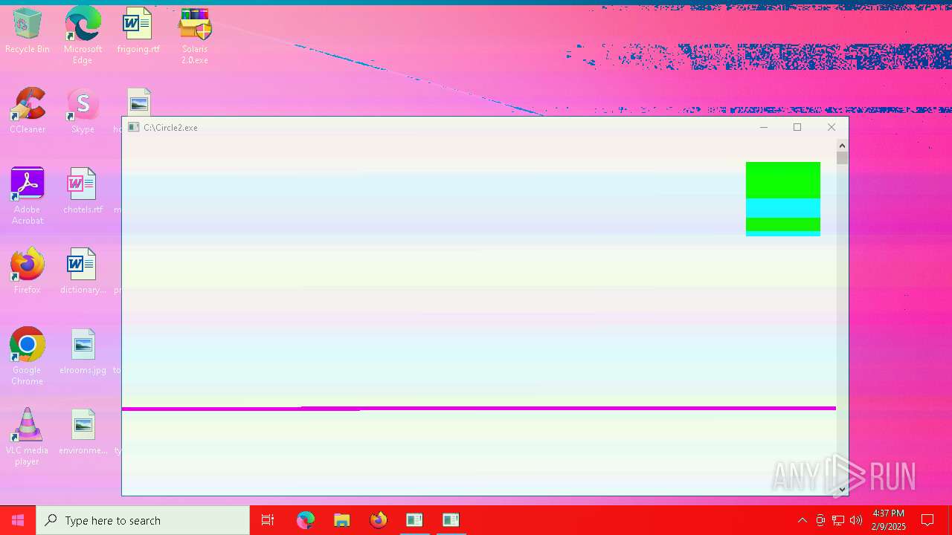The image size is (952, 535).
Task: Open the Recycle Bin desktop icon
Action: (28, 31)
